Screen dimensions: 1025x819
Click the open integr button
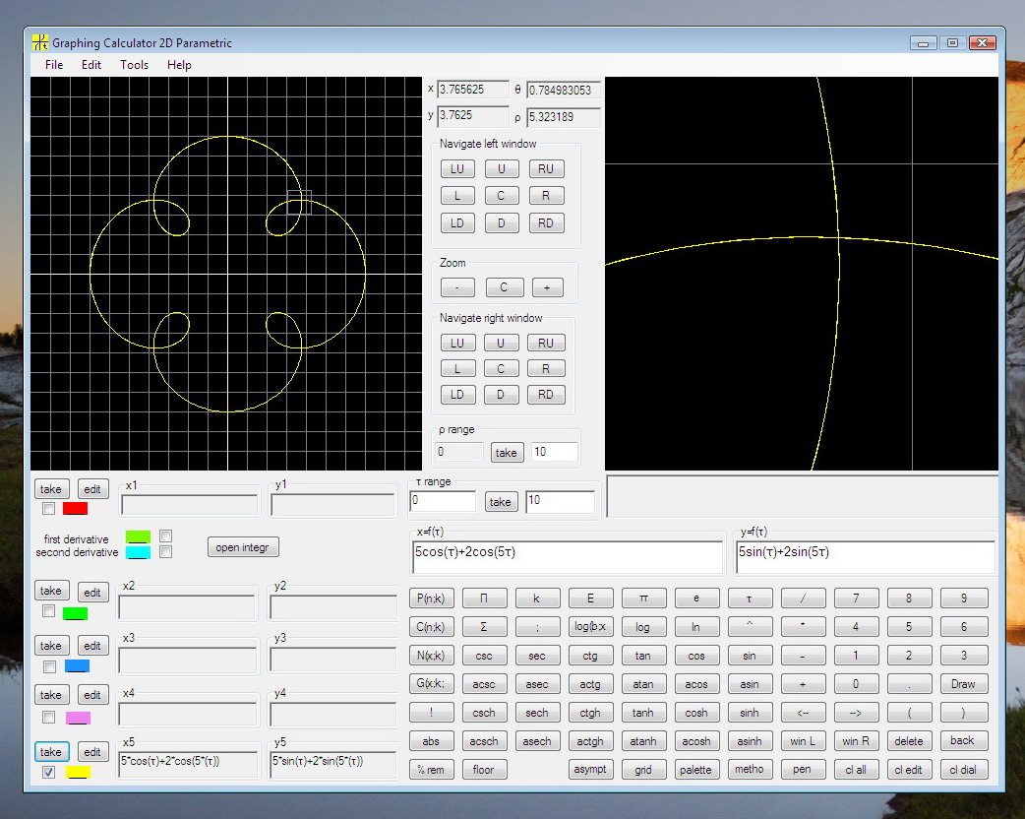(243, 547)
